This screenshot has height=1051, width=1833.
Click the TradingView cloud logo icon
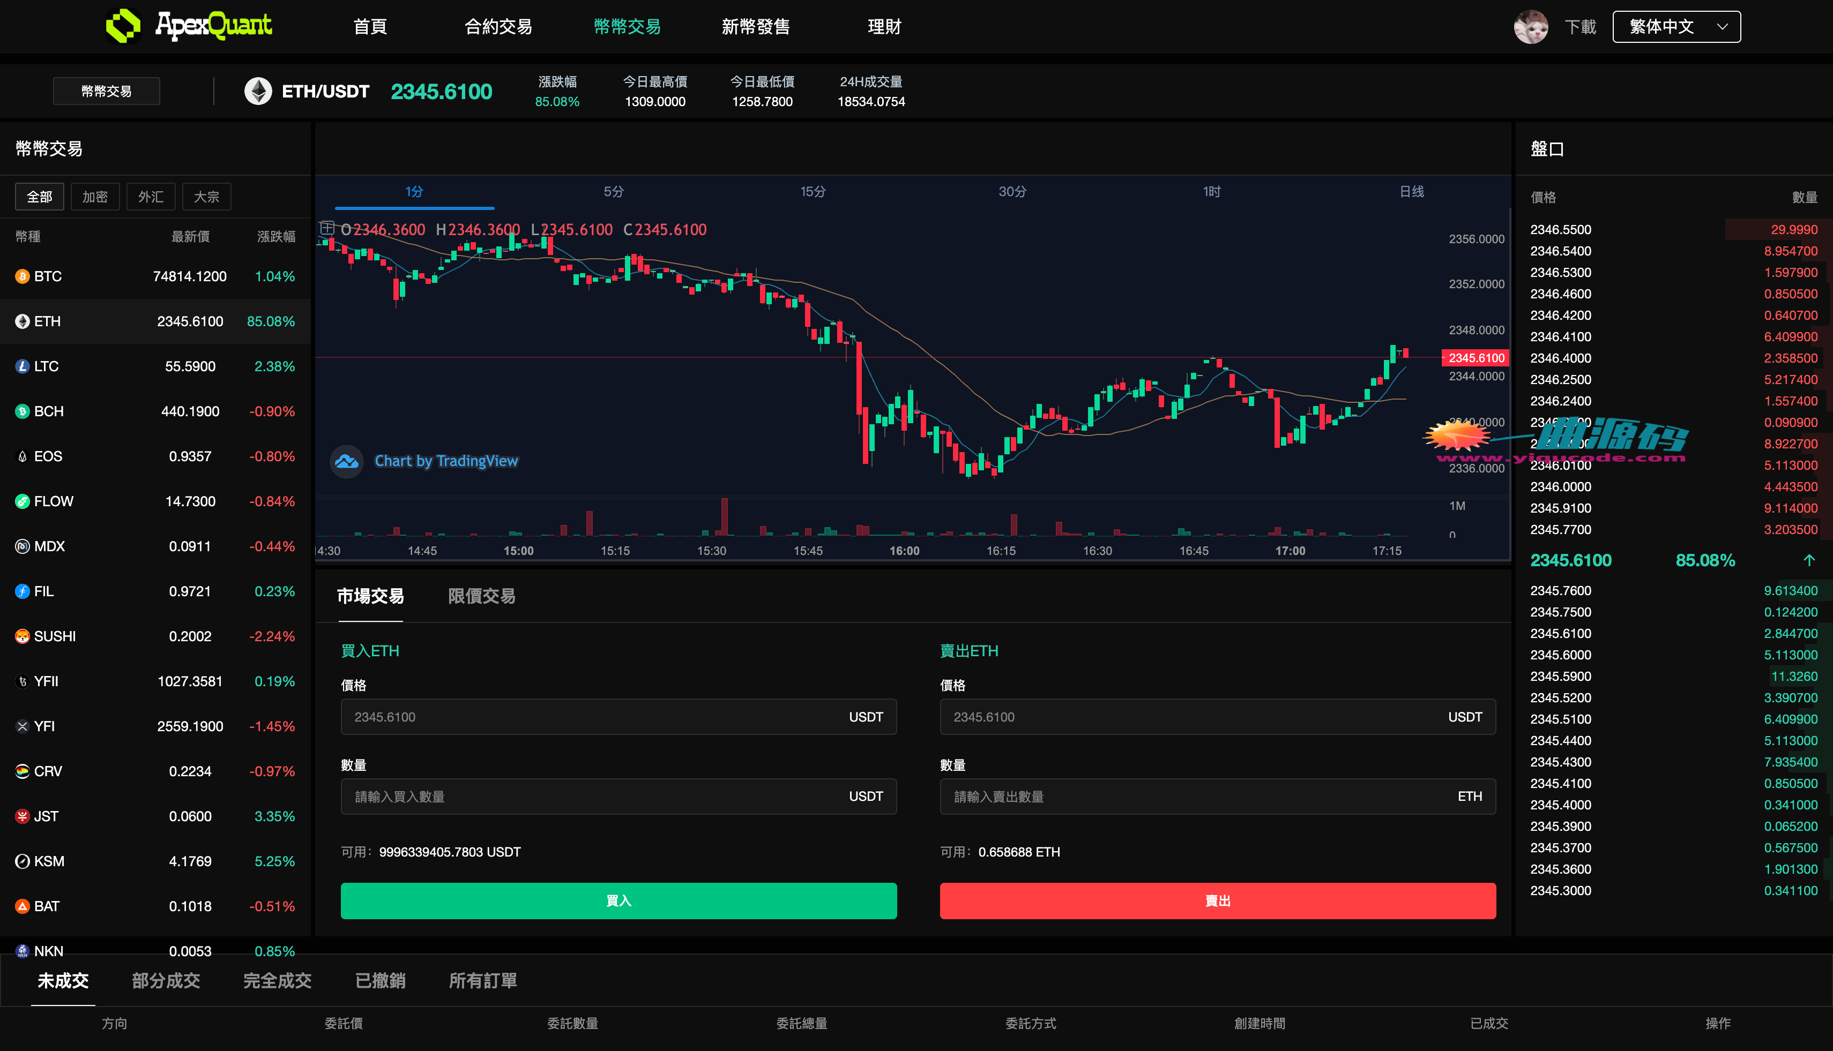[x=347, y=461]
